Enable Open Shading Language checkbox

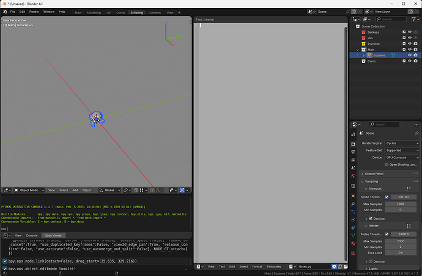387,165
